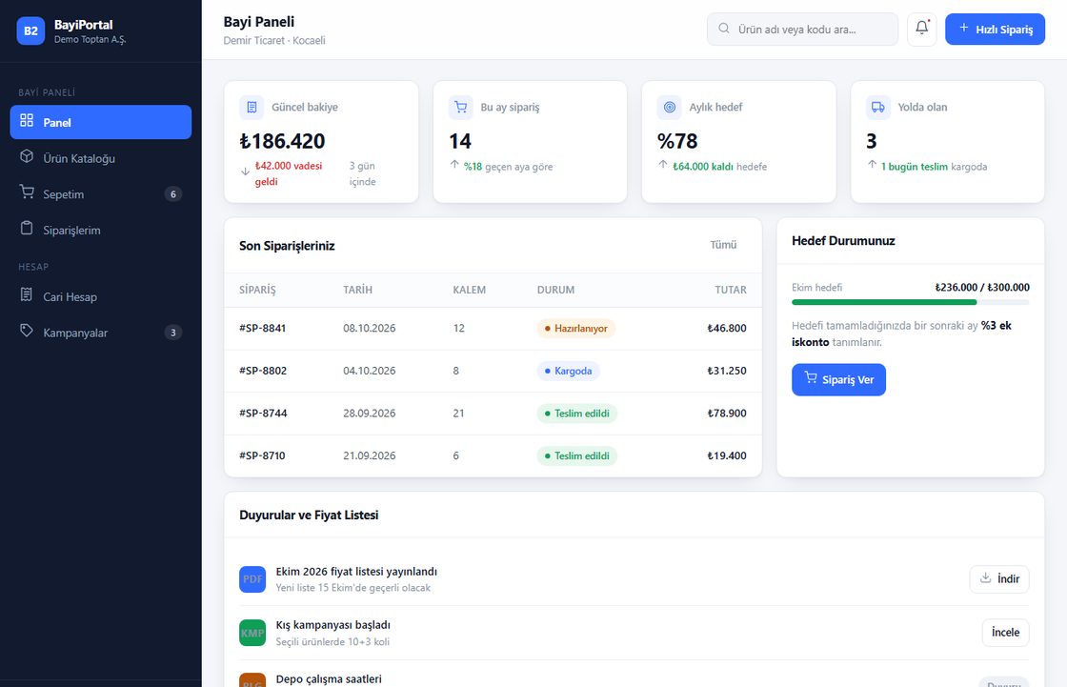Click the search magnifier icon

click(724, 29)
